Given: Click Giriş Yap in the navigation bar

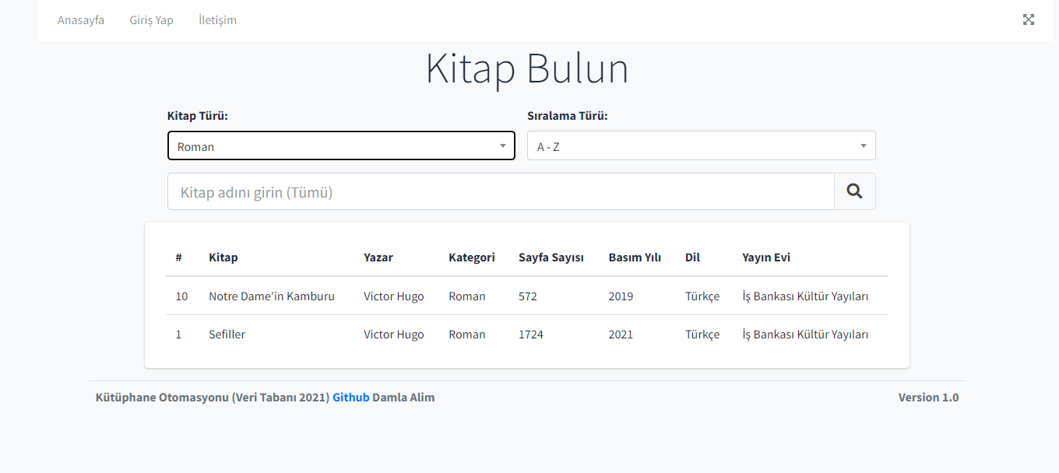Looking at the screenshot, I should [x=151, y=19].
